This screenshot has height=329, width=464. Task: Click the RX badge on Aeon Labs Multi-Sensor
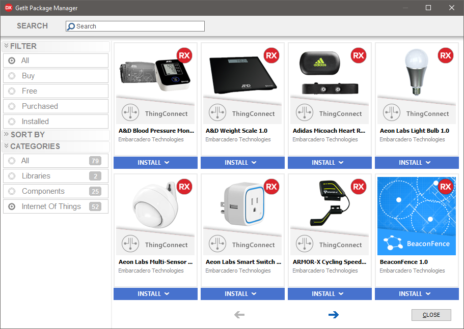[x=184, y=187]
